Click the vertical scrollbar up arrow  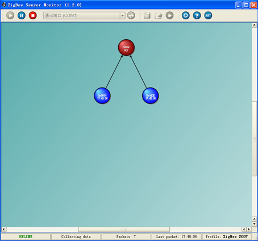pyautogui.click(x=254, y=25)
